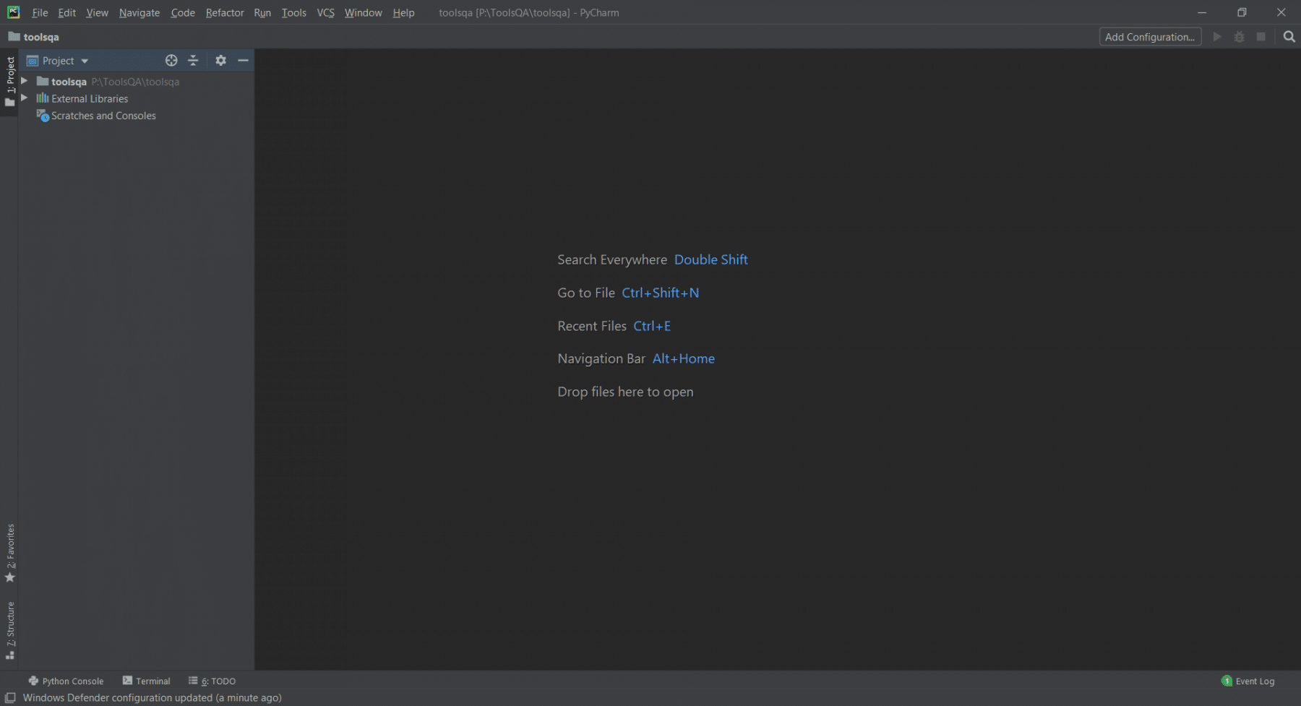Open Search Everywhere magnifier icon
The height and width of the screenshot is (706, 1301).
(1289, 37)
